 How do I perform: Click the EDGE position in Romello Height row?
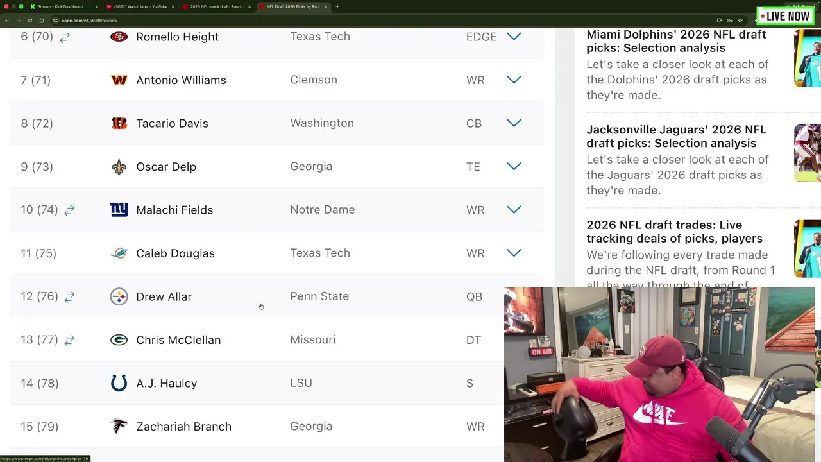coord(481,37)
